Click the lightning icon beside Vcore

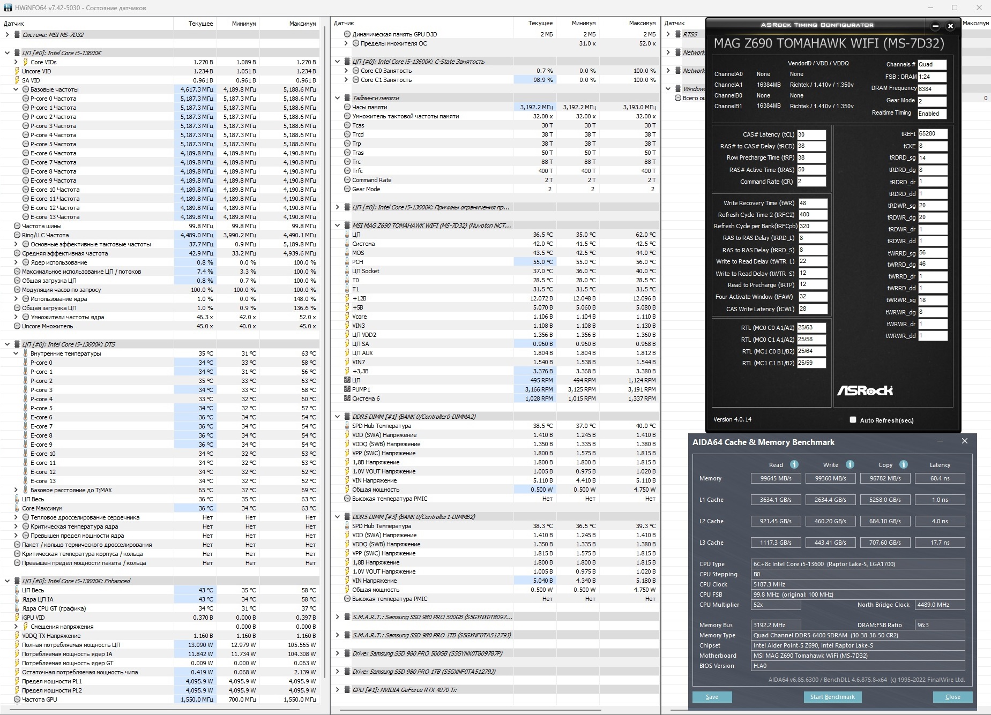coord(347,317)
